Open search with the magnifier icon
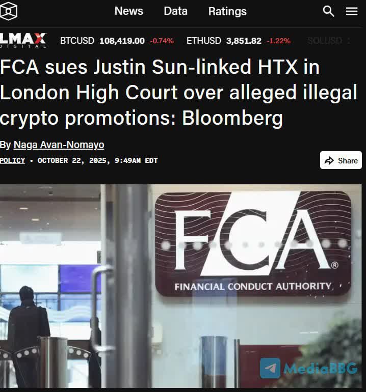Screen dimensions: 366x392 328,11
